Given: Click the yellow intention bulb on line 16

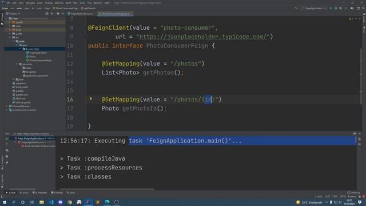Looking at the screenshot, I should (90, 99).
